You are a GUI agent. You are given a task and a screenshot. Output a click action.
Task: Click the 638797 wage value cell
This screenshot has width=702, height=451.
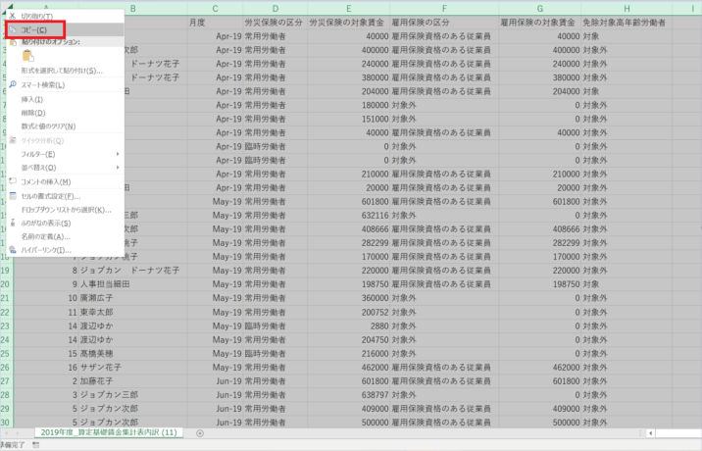pos(348,395)
